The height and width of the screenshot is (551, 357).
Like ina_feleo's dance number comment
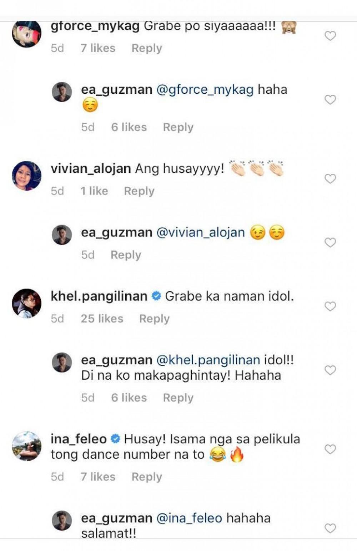(x=330, y=449)
